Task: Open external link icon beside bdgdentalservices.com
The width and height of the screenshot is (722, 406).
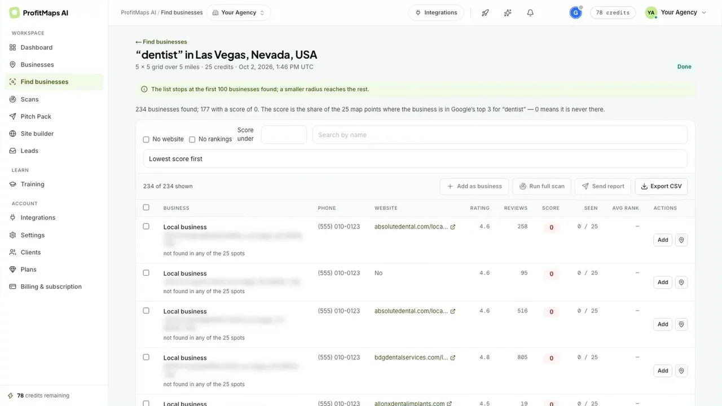Action: pos(453,358)
